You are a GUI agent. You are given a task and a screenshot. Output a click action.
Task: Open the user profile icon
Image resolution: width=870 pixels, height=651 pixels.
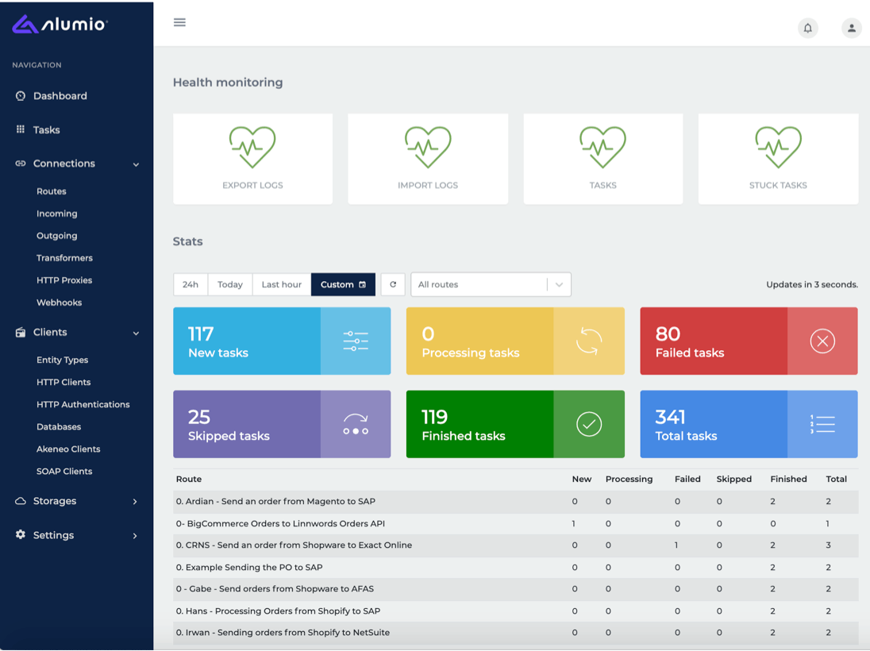[x=851, y=28]
